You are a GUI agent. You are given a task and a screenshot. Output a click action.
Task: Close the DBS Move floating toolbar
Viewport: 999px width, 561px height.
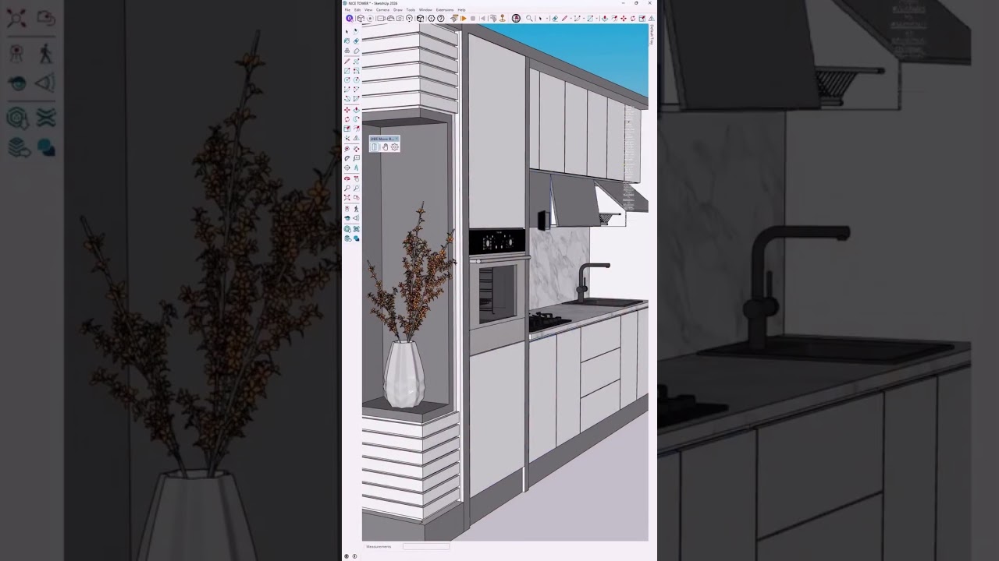pyautogui.click(x=396, y=139)
